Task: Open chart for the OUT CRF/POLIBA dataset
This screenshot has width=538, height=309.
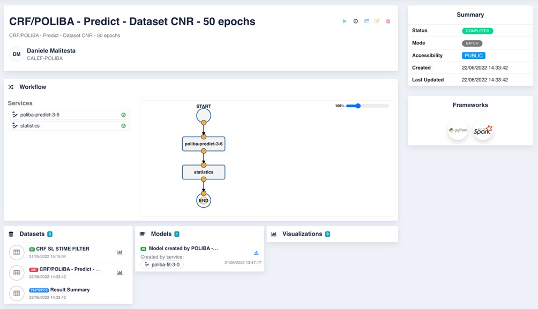Action: pyautogui.click(x=119, y=273)
